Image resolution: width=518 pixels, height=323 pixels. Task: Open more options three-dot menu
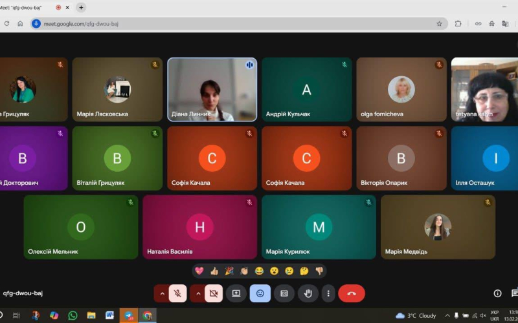pos(328,293)
